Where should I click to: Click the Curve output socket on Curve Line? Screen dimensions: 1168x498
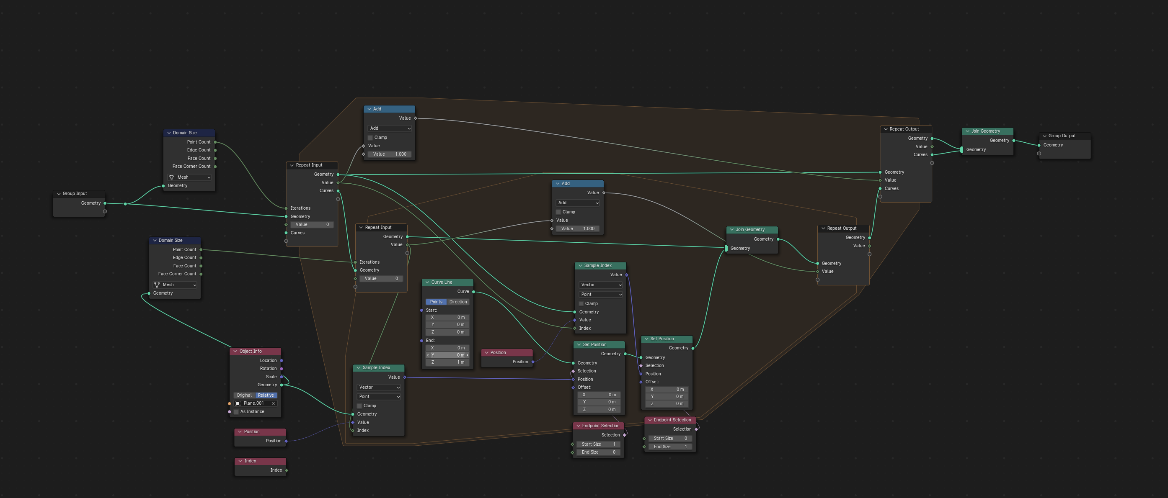tap(473, 292)
